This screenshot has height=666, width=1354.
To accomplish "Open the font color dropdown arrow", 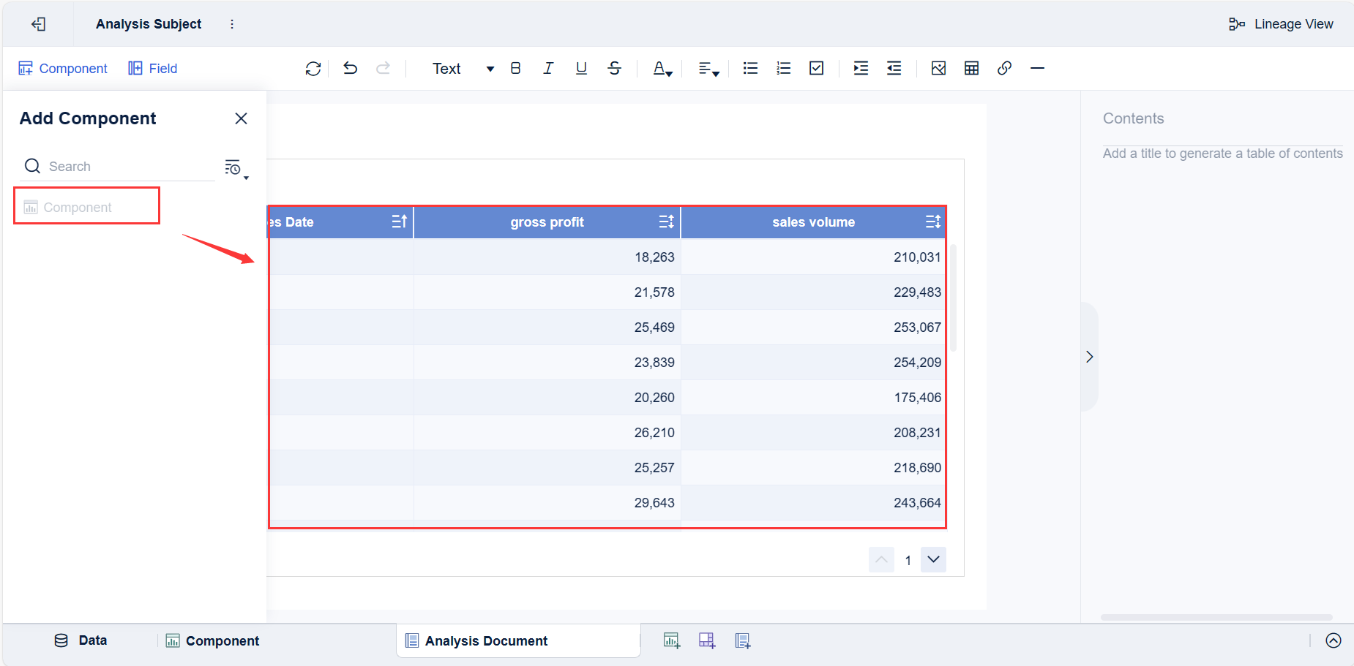I will click(667, 72).
